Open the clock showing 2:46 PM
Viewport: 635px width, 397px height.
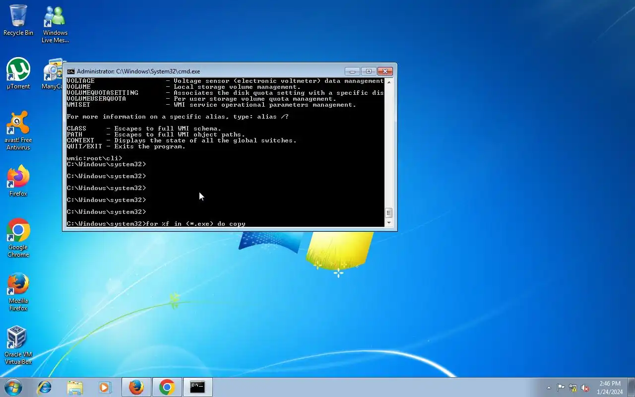pyautogui.click(x=610, y=388)
